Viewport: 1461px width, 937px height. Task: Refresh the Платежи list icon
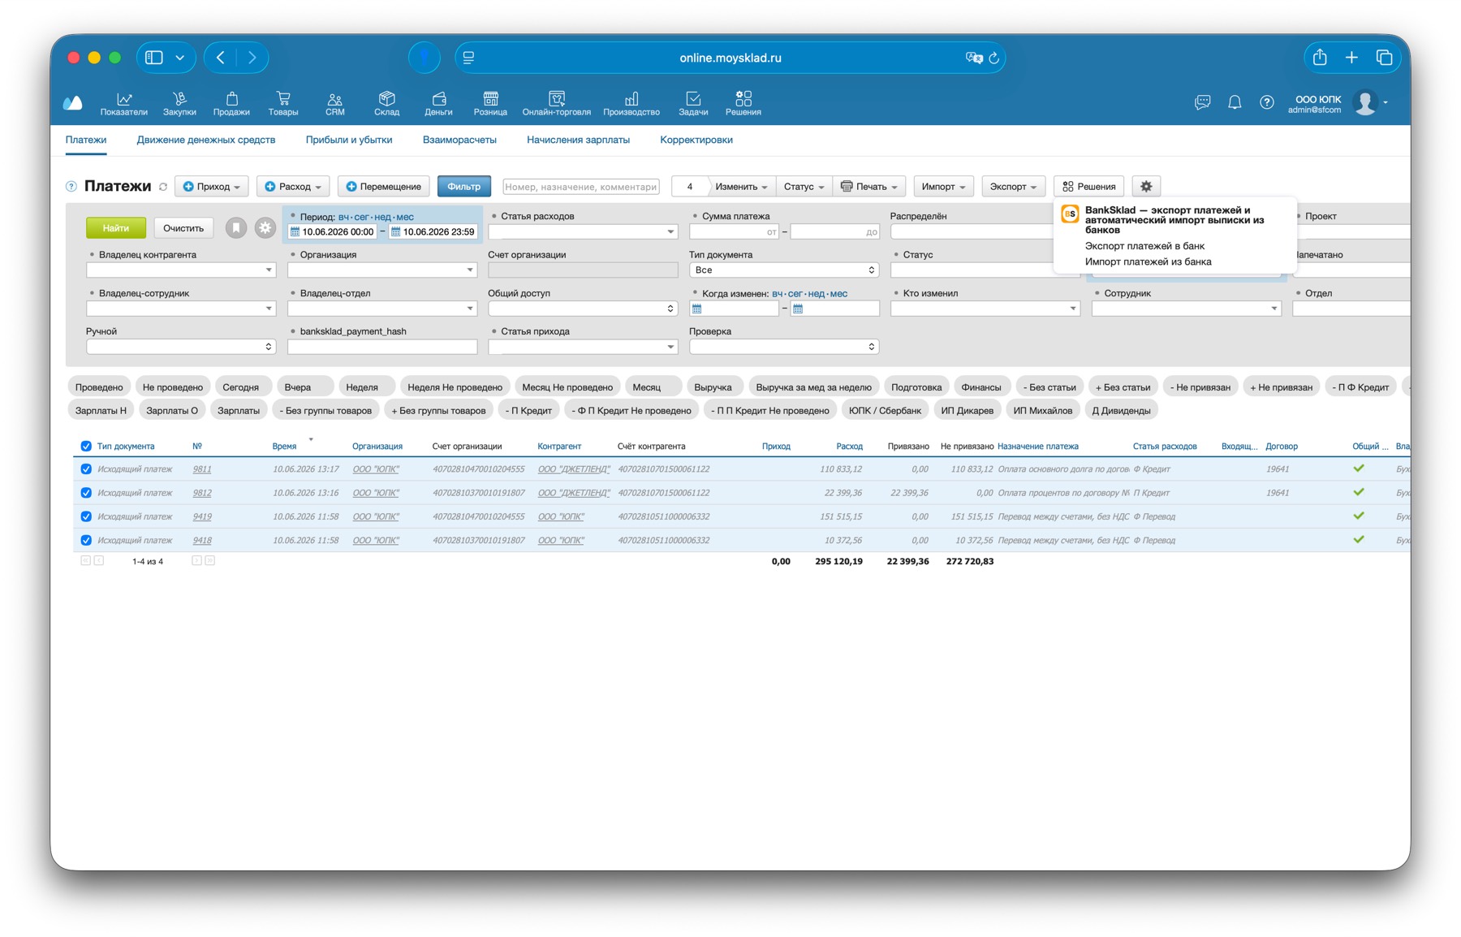163,187
